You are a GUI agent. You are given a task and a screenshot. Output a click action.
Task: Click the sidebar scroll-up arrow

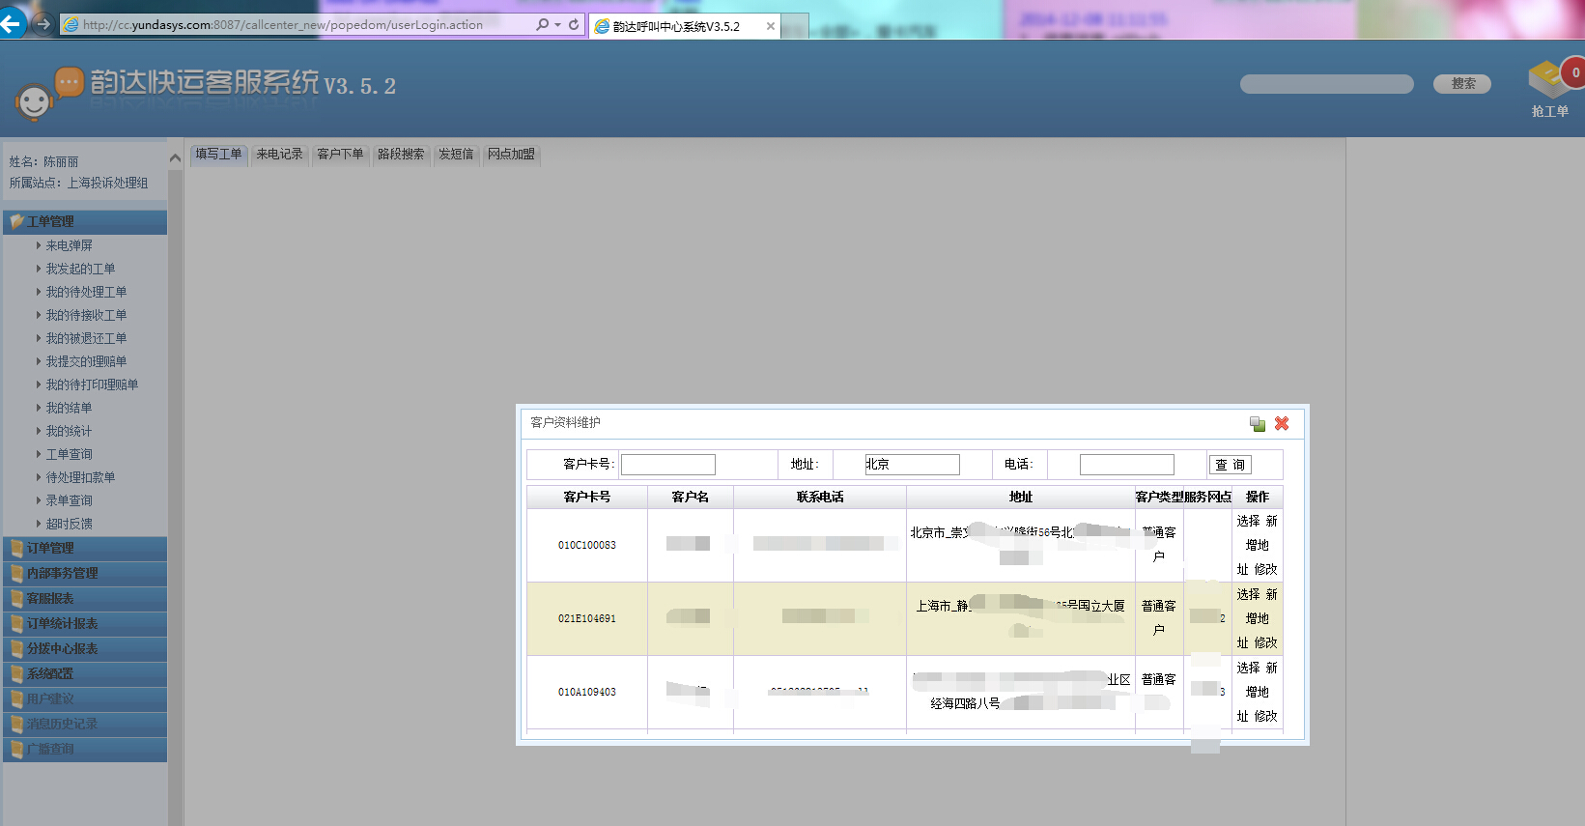pos(175,157)
